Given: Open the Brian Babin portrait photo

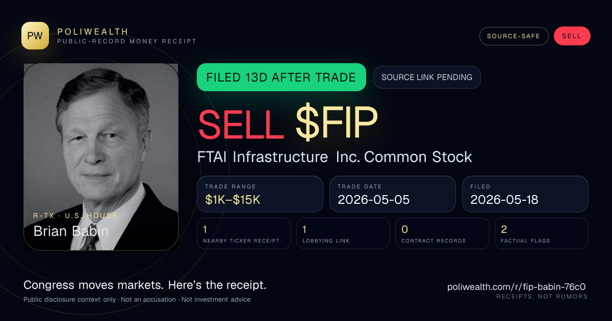Looking at the screenshot, I should click(x=101, y=157).
